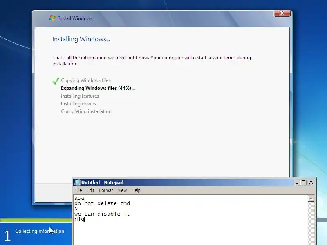Click the Notepad icon in the Notepad title bar
The image size is (327, 245).
coord(77,183)
